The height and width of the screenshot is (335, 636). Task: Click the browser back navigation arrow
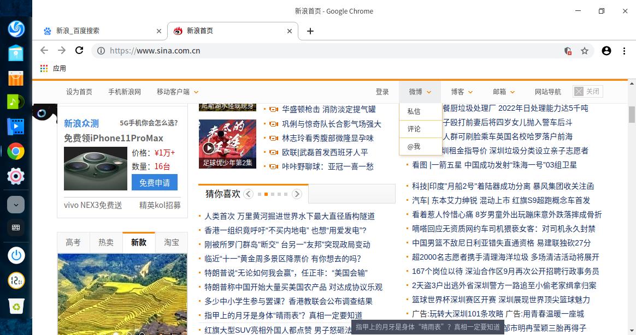click(44, 50)
